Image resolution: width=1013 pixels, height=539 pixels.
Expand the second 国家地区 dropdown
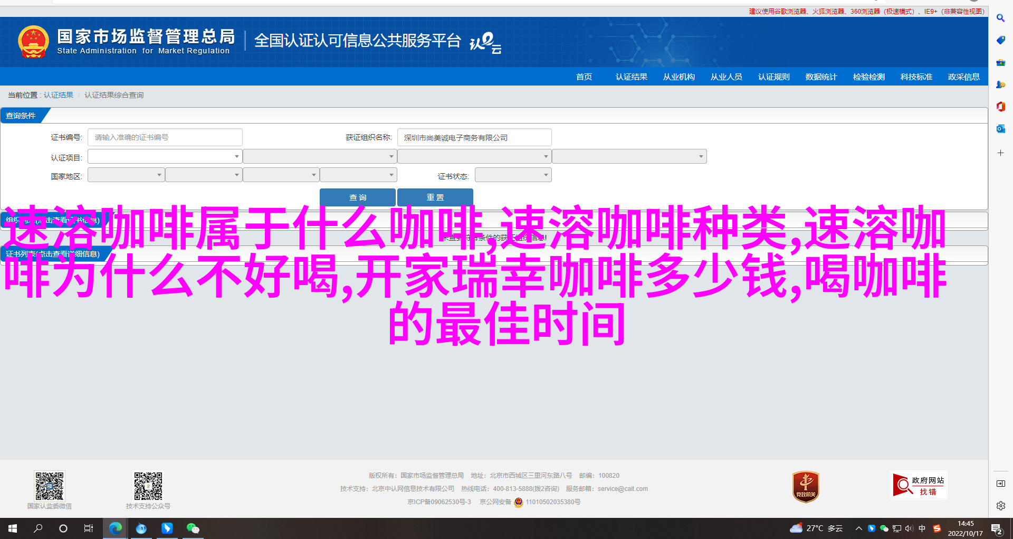204,175
